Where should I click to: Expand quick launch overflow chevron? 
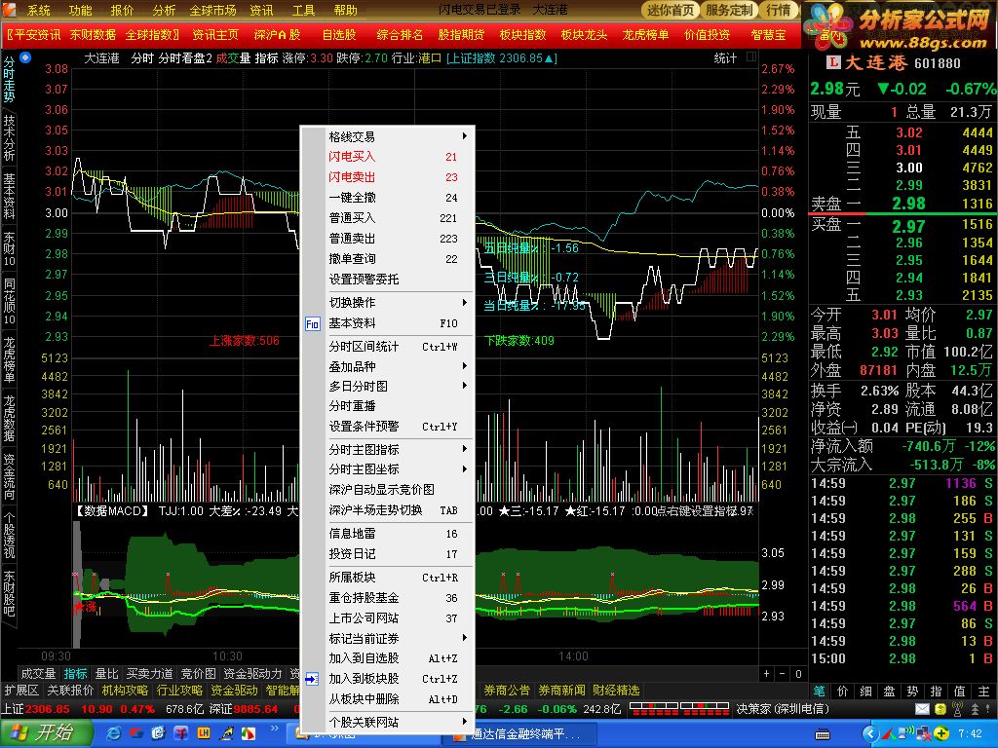(x=274, y=729)
